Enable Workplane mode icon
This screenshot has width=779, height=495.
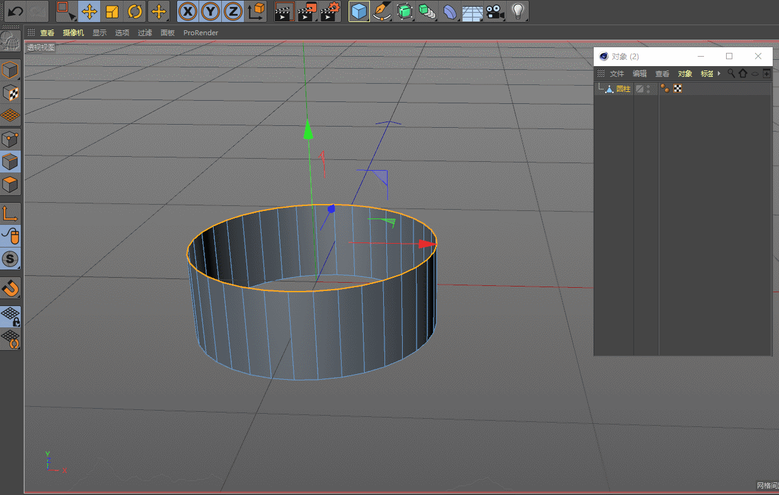point(10,115)
